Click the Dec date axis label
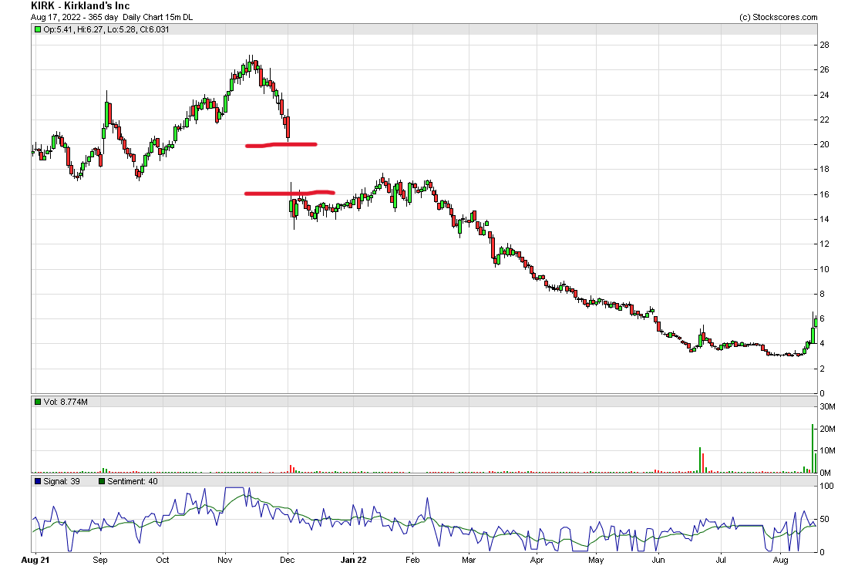 point(288,561)
